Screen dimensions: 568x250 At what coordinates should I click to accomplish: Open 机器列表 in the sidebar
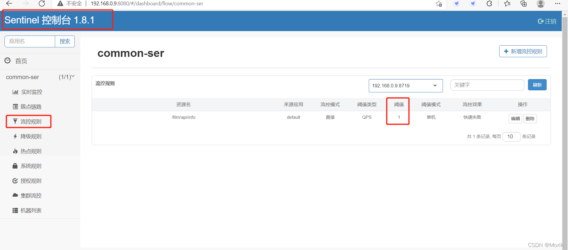point(31,210)
